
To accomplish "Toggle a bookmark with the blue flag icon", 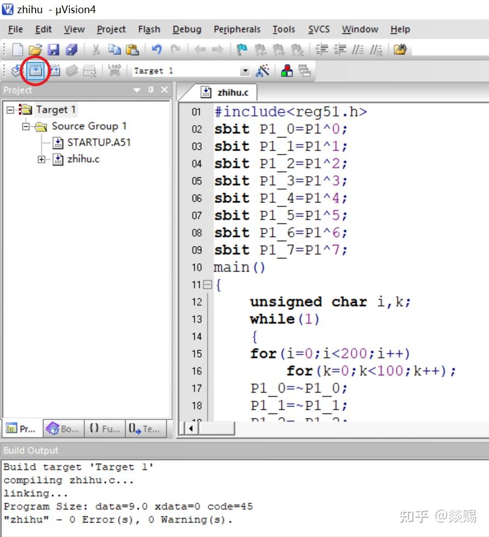I will (x=242, y=50).
